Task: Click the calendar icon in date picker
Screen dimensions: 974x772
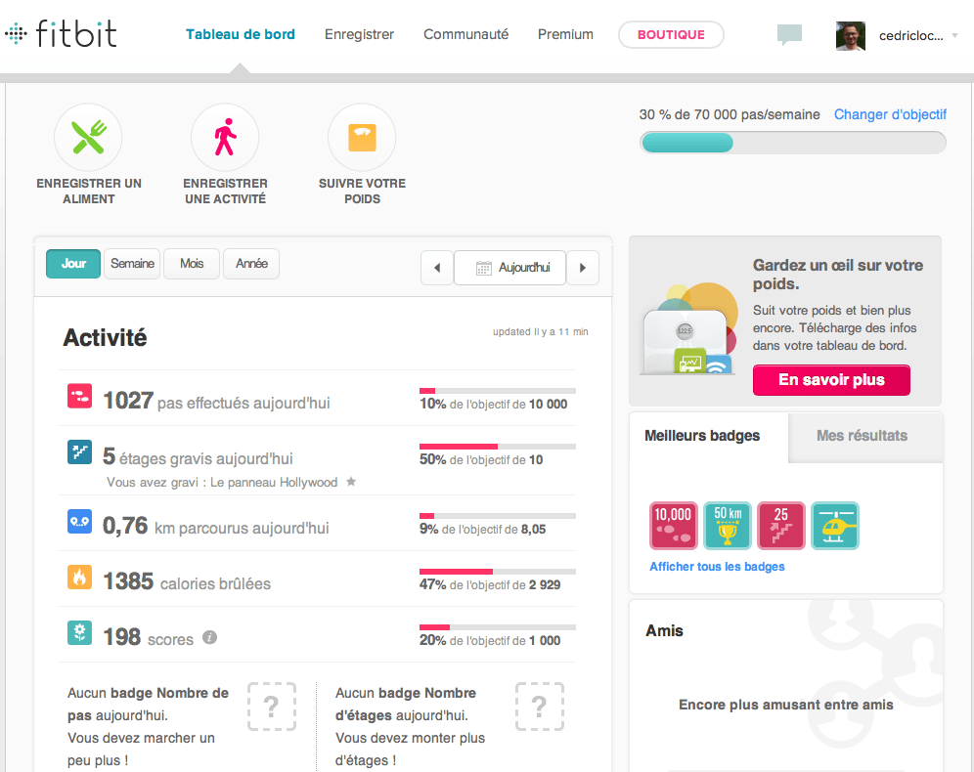Action: point(483,268)
